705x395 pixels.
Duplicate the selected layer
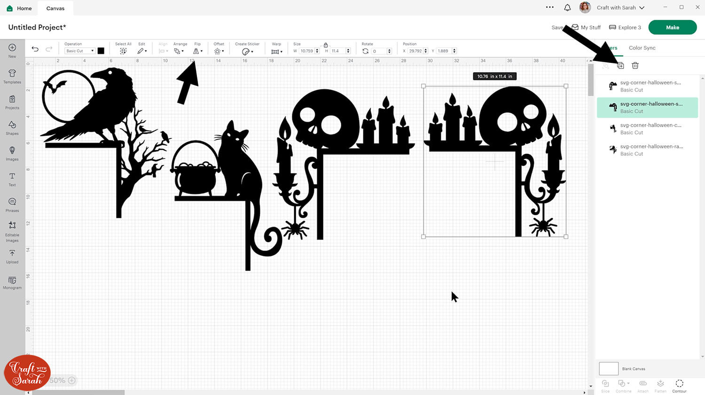tap(620, 66)
